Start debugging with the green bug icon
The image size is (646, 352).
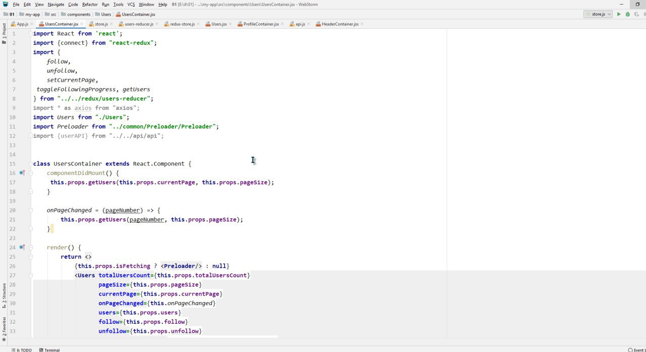click(628, 14)
